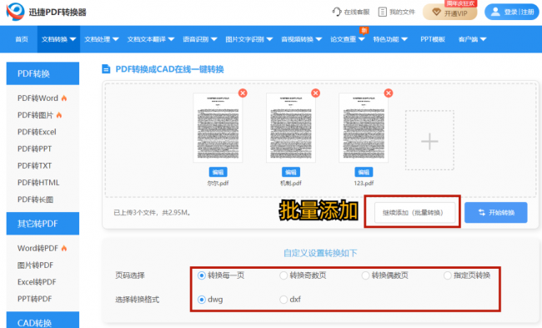The width and height of the screenshot is (542, 328).
Task: Remove 尔尔.pdf with its red X
Action: 243,93
